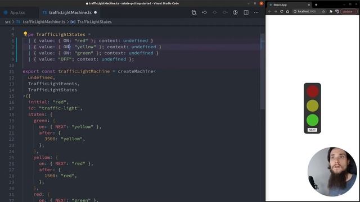This screenshot has width=360, height=202.
Task: Navigate forward in the browser
Action: 276,11
